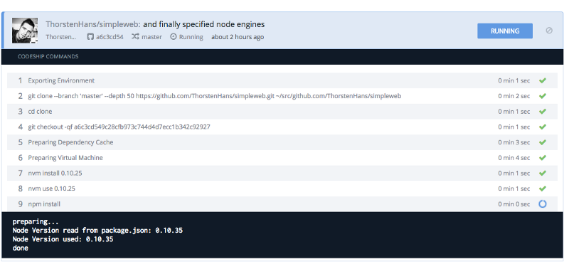Open the user avatar thumbnail
The height and width of the screenshot is (274, 569).
25,31
